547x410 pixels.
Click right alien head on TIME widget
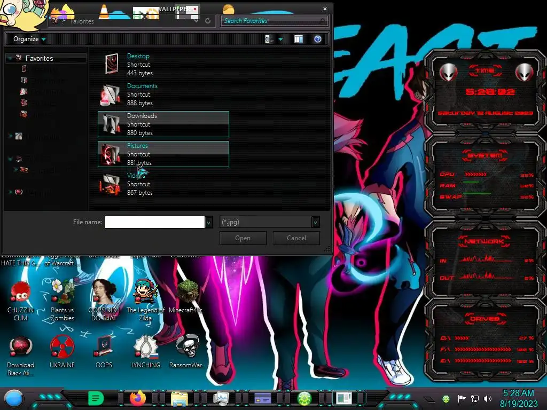[525, 72]
